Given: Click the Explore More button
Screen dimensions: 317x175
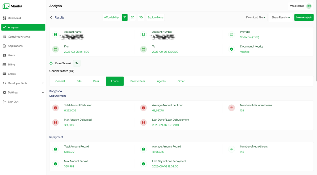Looking at the screenshot, I should 155,18.
